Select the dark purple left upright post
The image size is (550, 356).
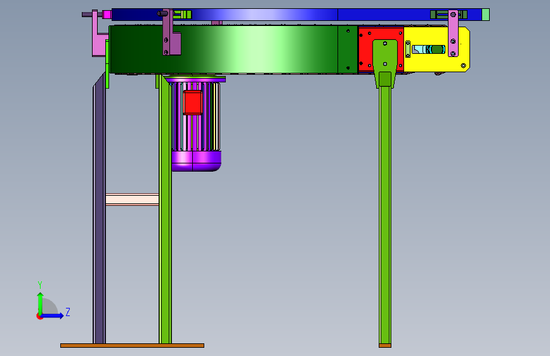[x=99, y=210]
